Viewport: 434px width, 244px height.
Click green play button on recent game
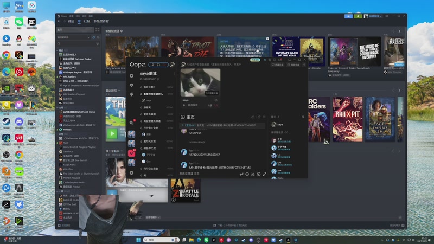(112, 134)
